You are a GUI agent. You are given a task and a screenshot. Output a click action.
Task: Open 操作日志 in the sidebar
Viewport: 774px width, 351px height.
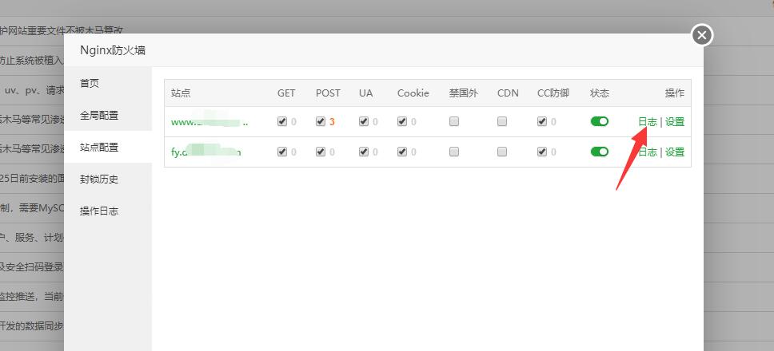(x=99, y=211)
